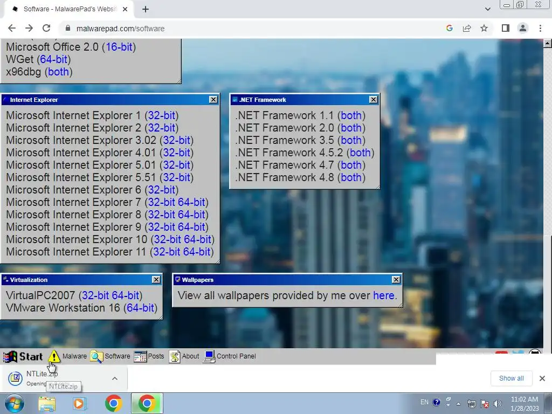Download Internet Explorer 1 32-bit
The image size is (552, 414).
[x=162, y=115]
